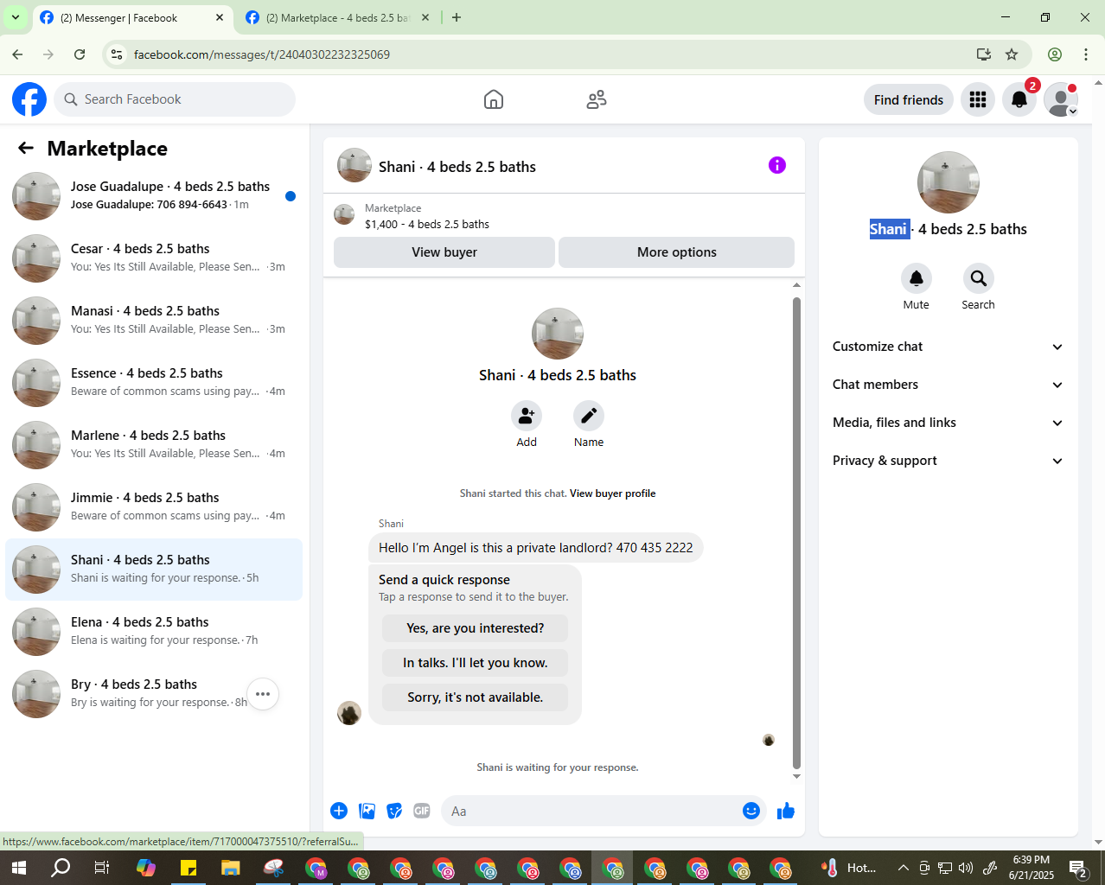Mute this conversation with bell icon
This screenshot has height=885, width=1105.
[x=917, y=278]
